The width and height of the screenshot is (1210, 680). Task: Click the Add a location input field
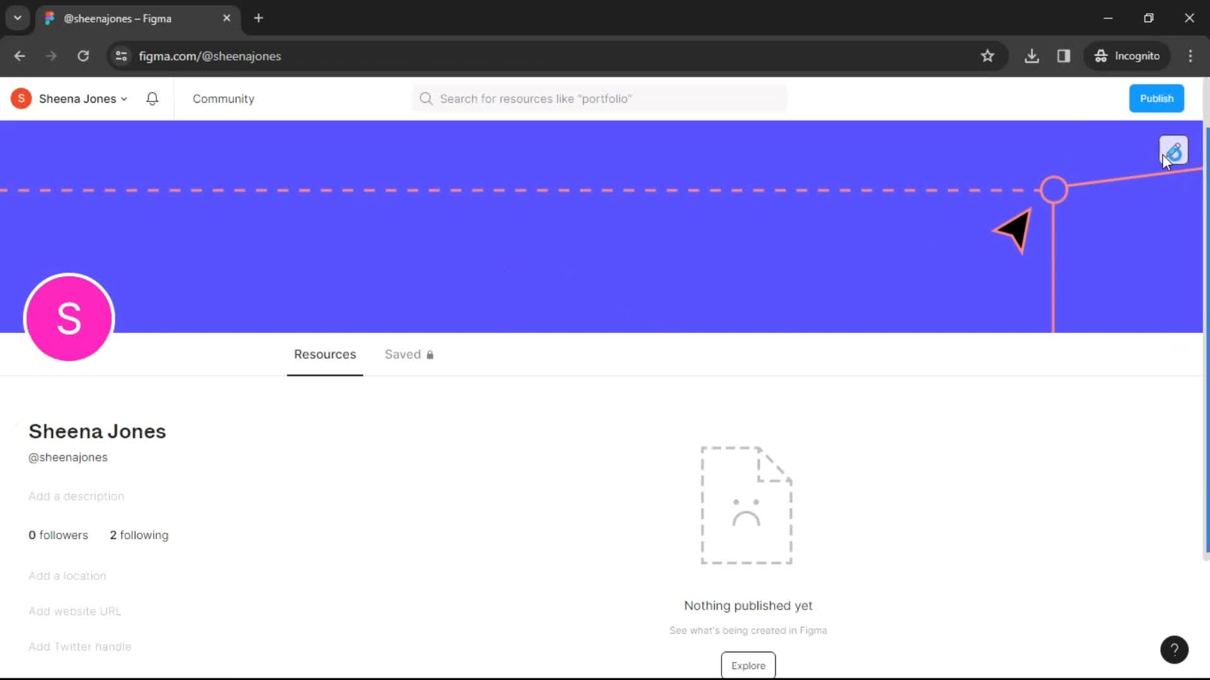pos(66,575)
